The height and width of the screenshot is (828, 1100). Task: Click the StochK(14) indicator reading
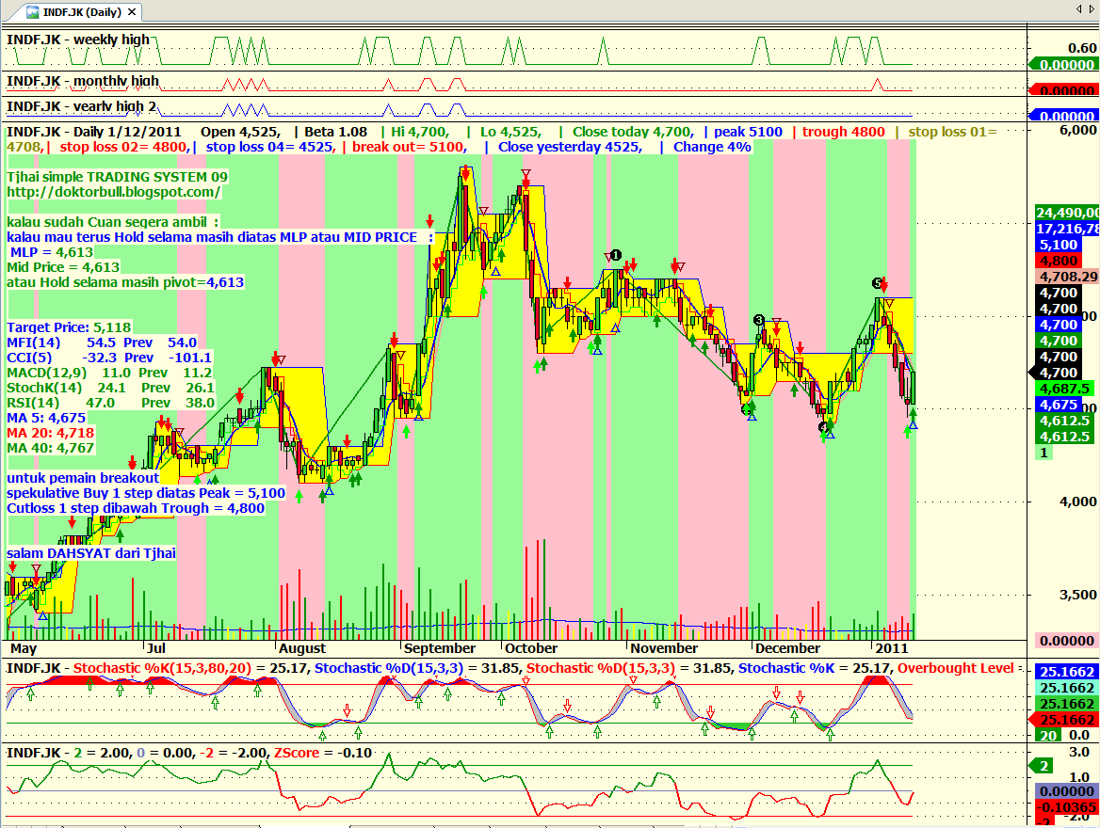(110, 388)
